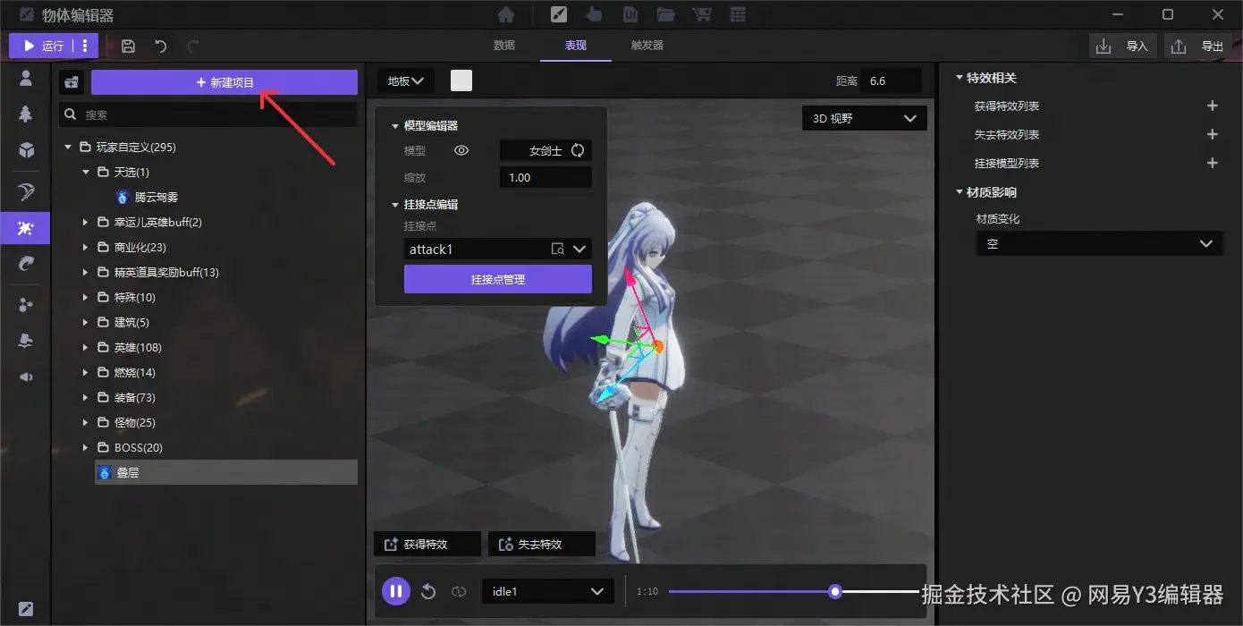
Task: Collapse the 玩家自定义(295) folder
Action: pyautogui.click(x=68, y=147)
